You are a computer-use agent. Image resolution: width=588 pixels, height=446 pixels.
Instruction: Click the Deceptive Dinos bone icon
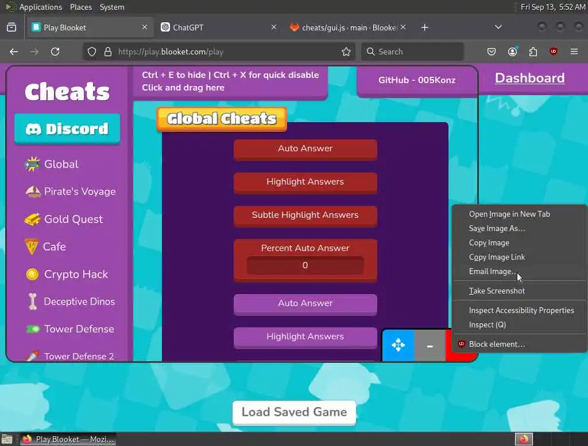click(33, 302)
